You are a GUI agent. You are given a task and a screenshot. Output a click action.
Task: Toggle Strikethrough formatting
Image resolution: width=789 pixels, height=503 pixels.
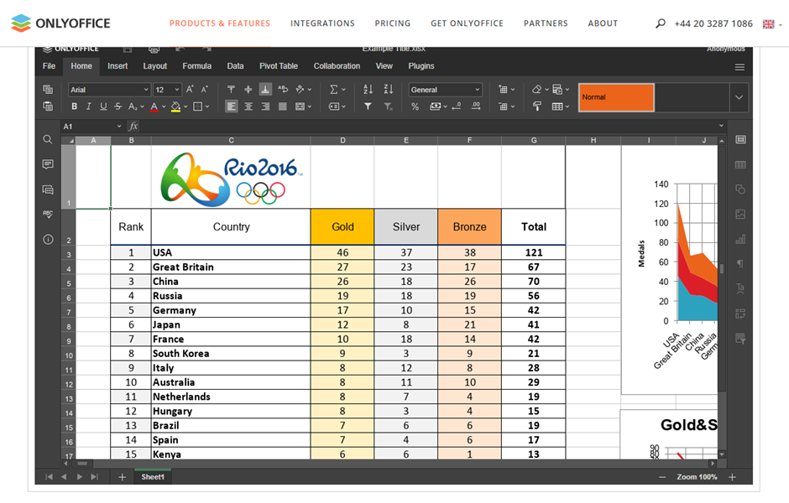[118, 106]
